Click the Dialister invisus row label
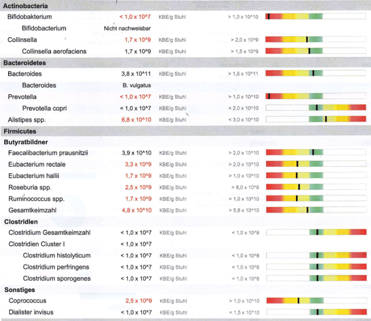Screen dimensions: 371x321 point(31,312)
